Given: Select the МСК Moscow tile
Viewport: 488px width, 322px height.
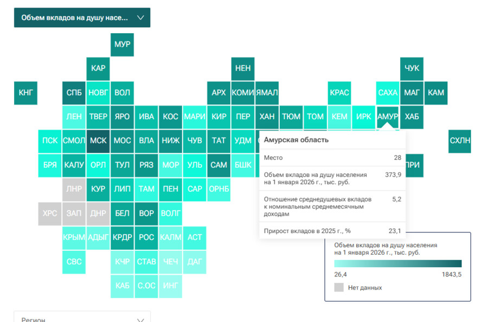Looking at the screenshot, I should tap(98, 141).
